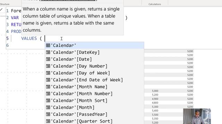Viewport: 222px width, 124px height.
Task: Click the 5,000 value in table
Action: tap(155, 91)
